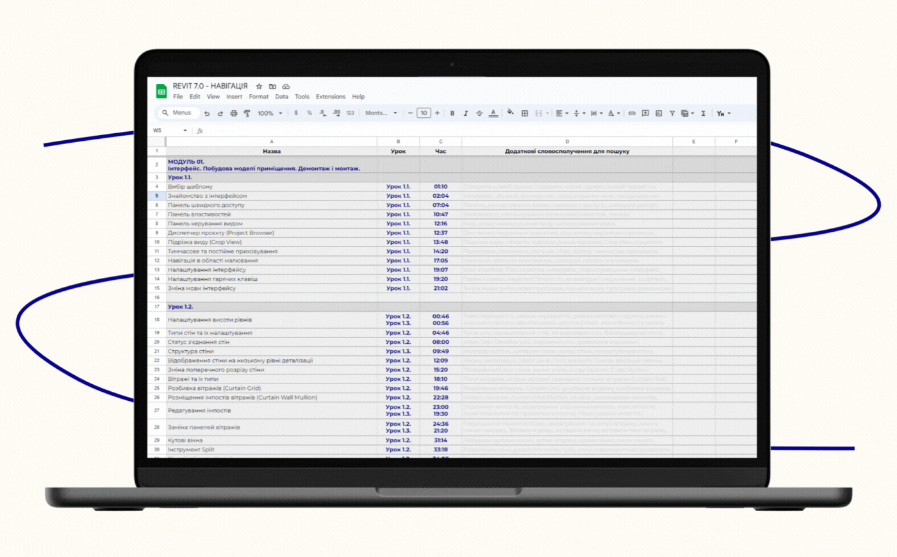Click the Undo arrow in toolbar
Viewport: 897px width, 557px height.
207,113
